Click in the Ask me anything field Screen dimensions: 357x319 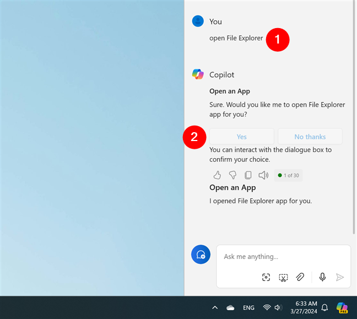[x=283, y=257]
